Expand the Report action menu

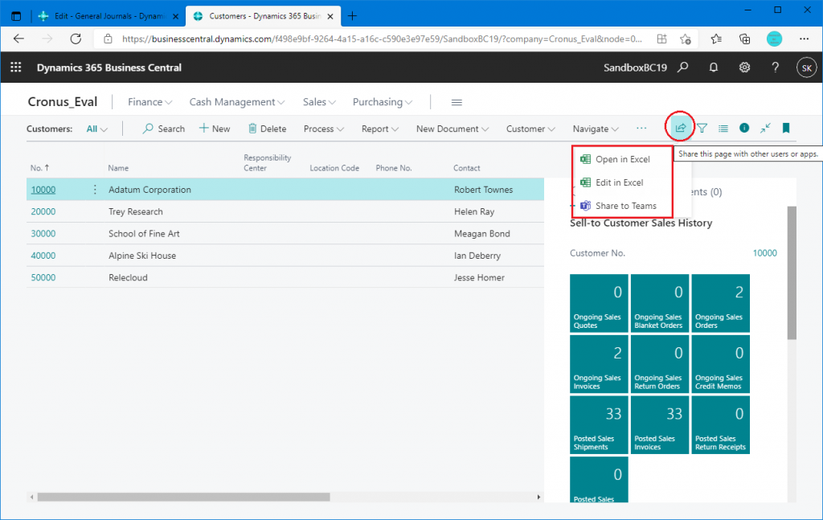point(379,129)
